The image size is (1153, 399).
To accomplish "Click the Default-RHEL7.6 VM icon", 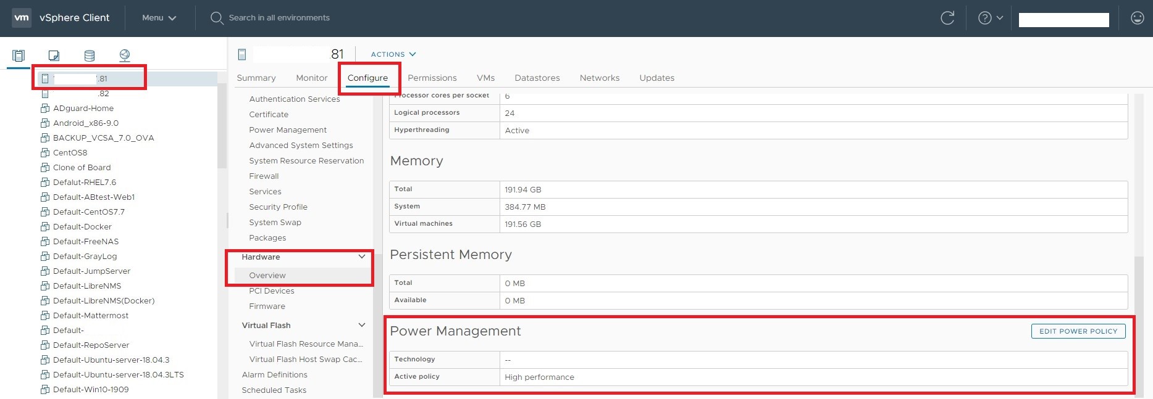I will pos(45,182).
